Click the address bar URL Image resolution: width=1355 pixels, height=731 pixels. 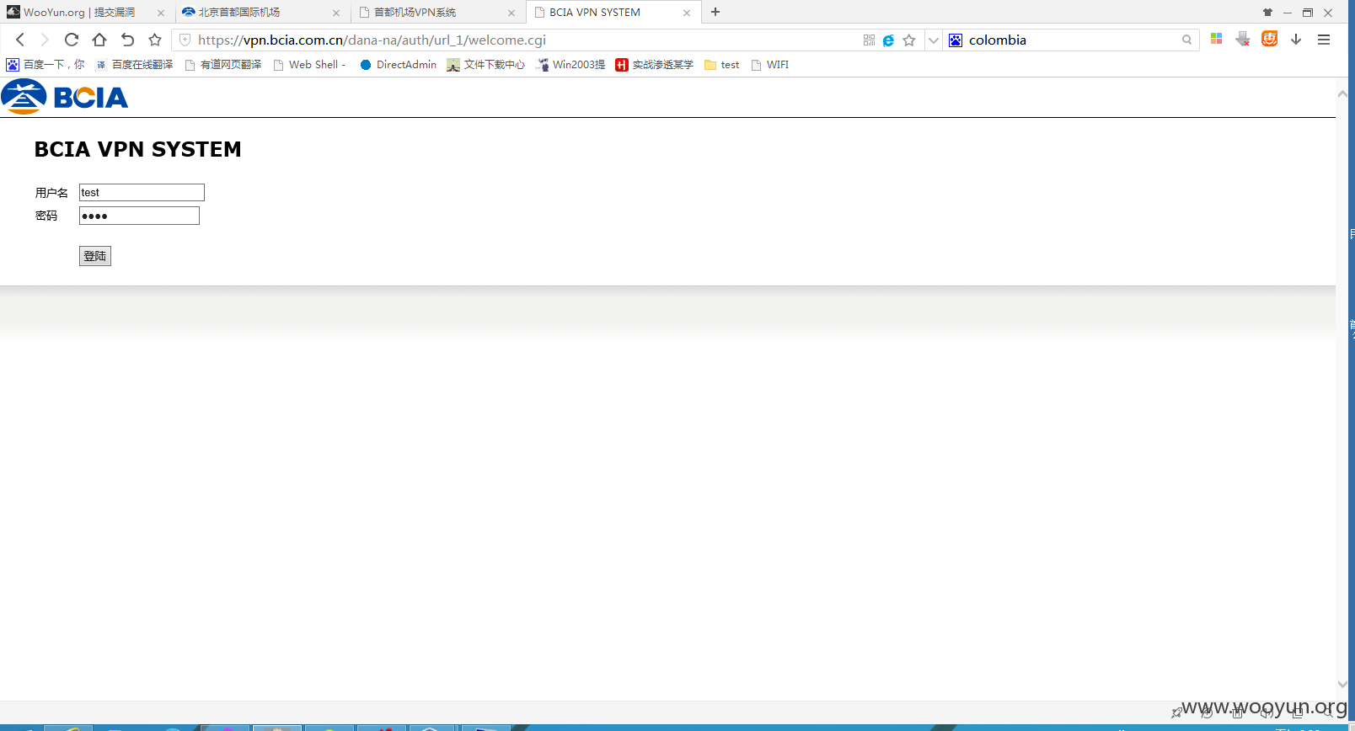(x=372, y=40)
